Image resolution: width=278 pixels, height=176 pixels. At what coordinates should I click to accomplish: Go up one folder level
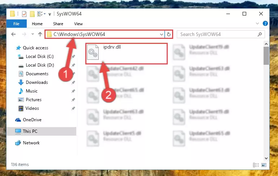[x=40, y=34]
